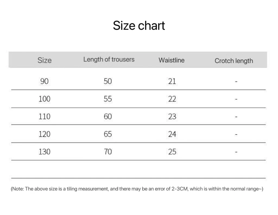Select trouser length value 70

pos(108,151)
